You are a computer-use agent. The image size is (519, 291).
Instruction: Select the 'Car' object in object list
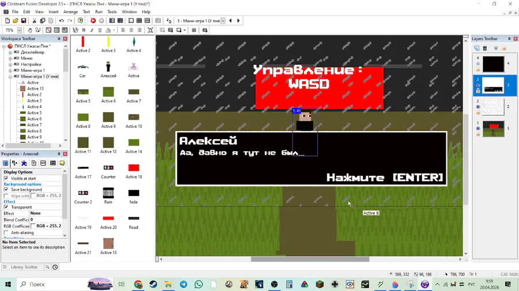[x=82, y=70]
